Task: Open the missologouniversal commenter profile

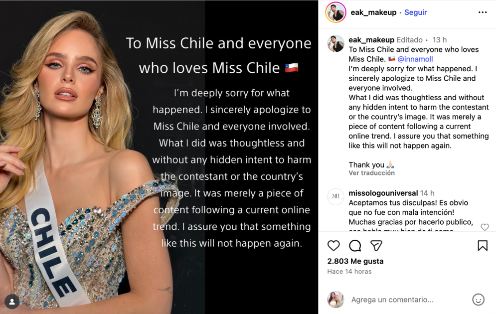Action: pyautogui.click(x=383, y=193)
